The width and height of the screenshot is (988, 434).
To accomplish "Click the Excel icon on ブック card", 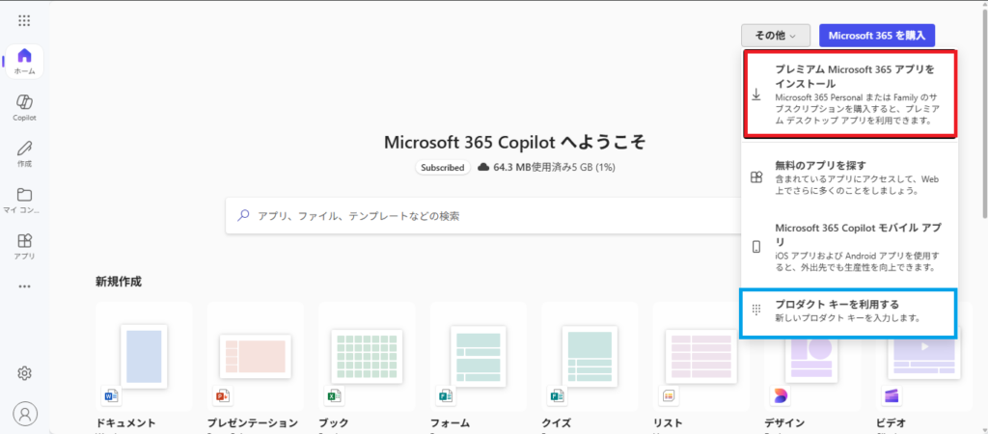I will 333,395.
